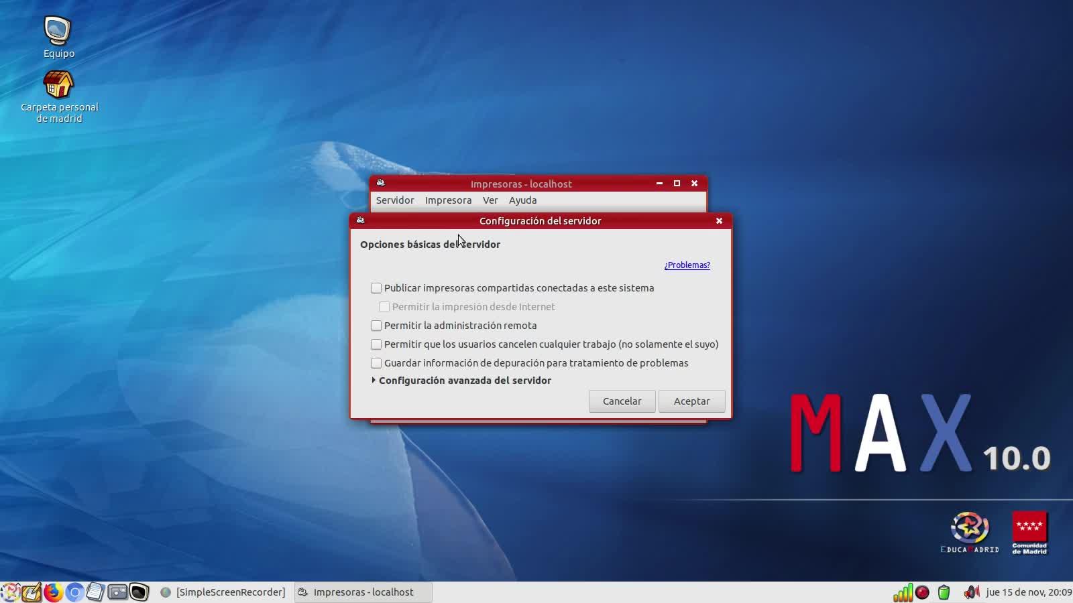Open the notes document icon in taskbar
The width and height of the screenshot is (1073, 603).
click(x=96, y=592)
